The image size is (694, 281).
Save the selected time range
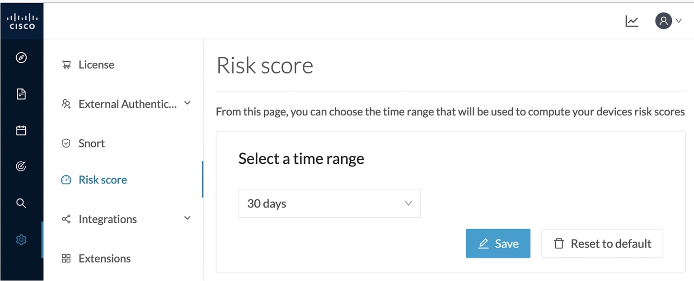click(x=498, y=243)
